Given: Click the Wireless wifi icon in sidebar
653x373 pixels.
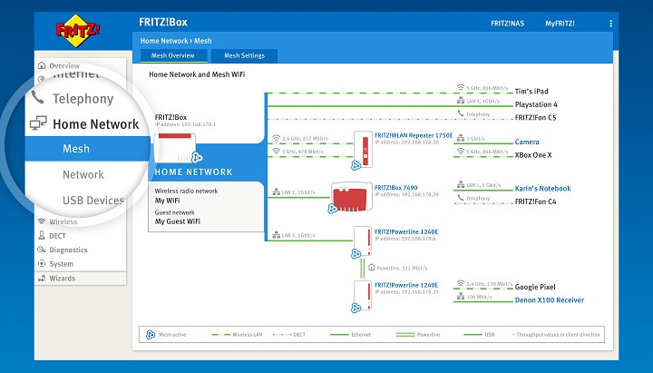Looking at the screenshot, I should pyautogui.click(x=41, y=221).
